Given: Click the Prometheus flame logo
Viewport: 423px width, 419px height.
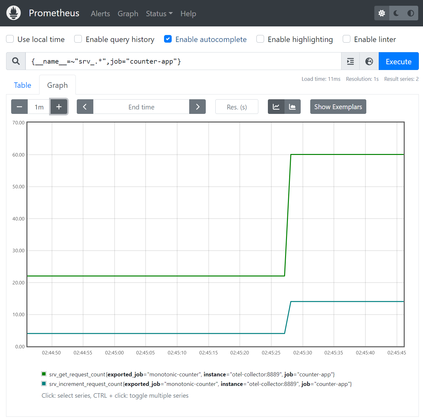Looking at the screenshot, I should [13, 13].
